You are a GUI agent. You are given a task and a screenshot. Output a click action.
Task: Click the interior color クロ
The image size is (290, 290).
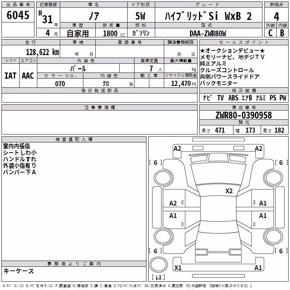click(106, 84)
